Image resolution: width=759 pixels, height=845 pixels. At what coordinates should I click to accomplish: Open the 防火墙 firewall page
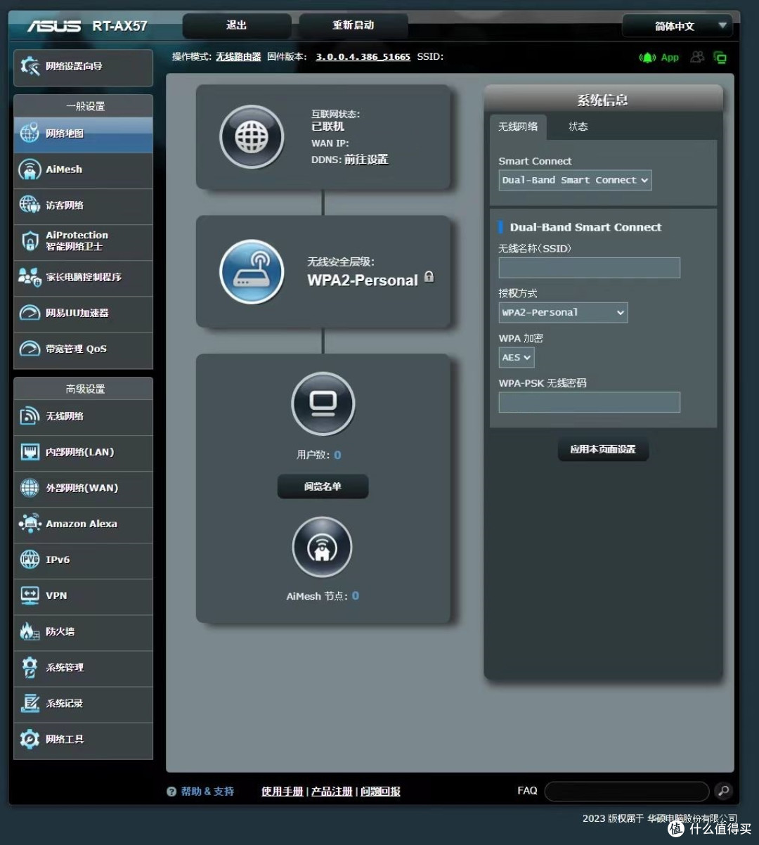pyautogui.click(x=83, y=632)
